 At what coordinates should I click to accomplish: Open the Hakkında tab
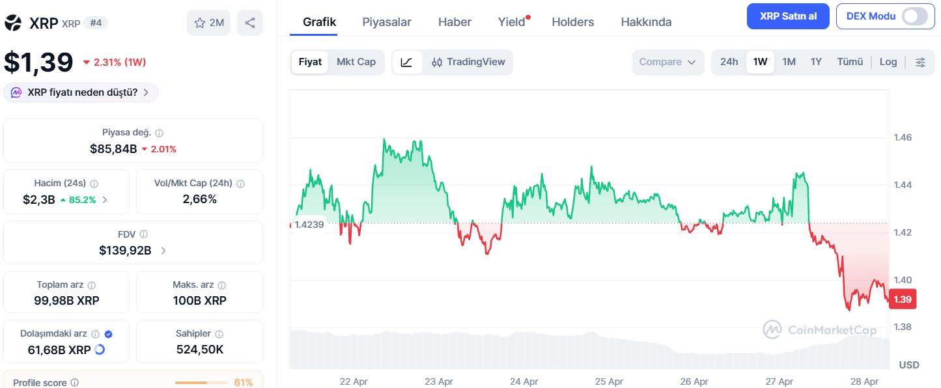[646, 22]
